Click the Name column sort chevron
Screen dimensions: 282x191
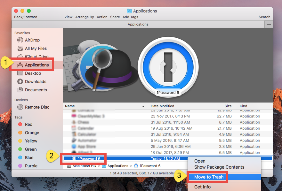(143, 106)
